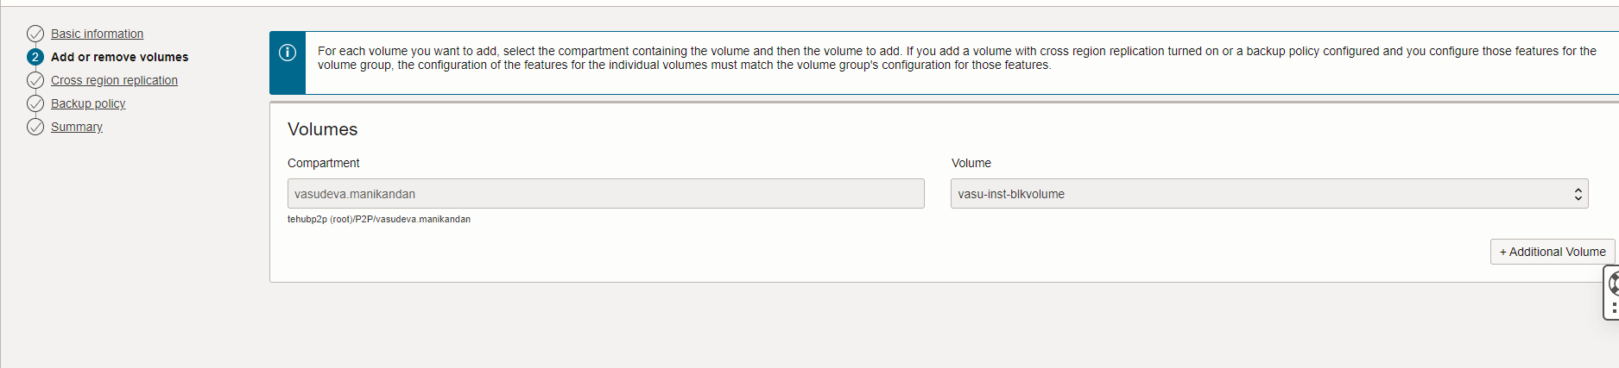
Task: Select the Add or remove volumes step label
Action: 119,57
